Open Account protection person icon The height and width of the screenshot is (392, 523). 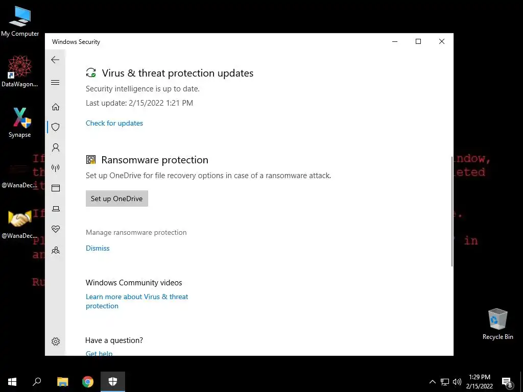(56, 148)
